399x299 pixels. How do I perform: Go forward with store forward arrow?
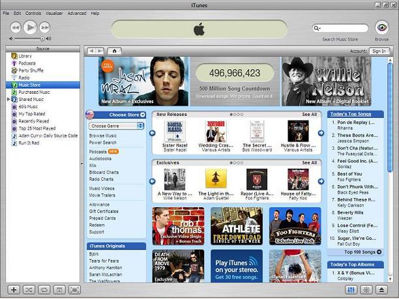click(100, 51)
